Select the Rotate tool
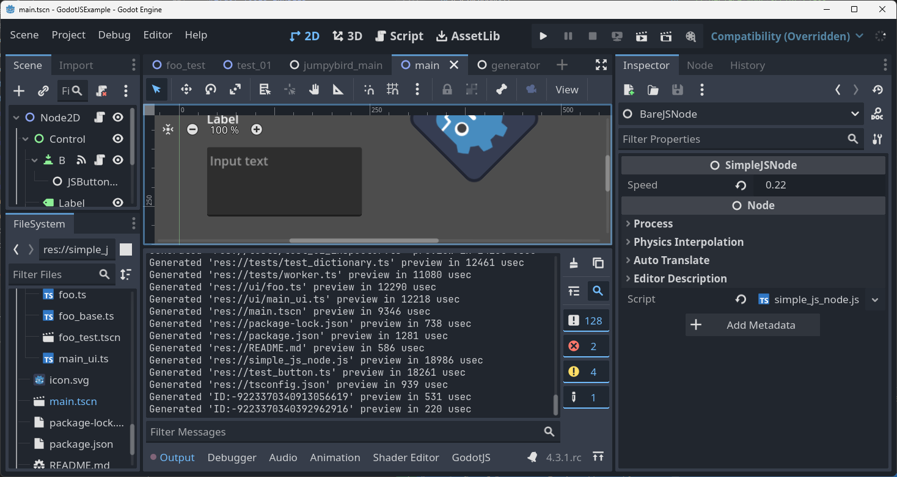Image resolution: width=897 pixels, height=477 pixels. point(210,90)
